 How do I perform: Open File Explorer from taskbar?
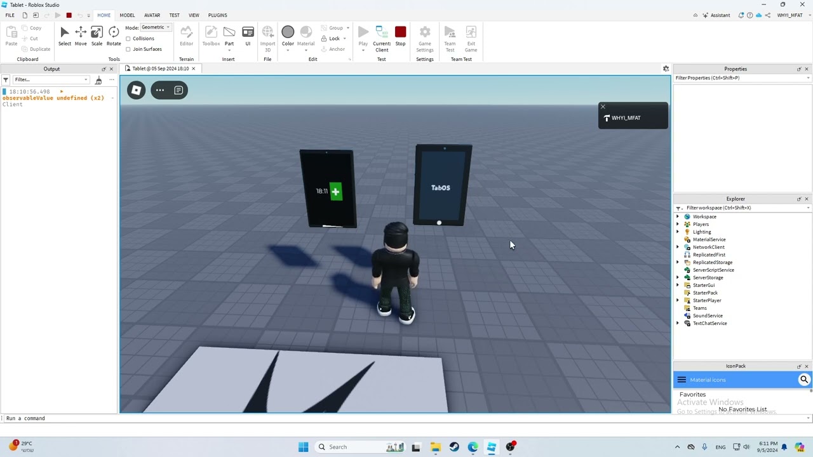click(x=435, y=447)
